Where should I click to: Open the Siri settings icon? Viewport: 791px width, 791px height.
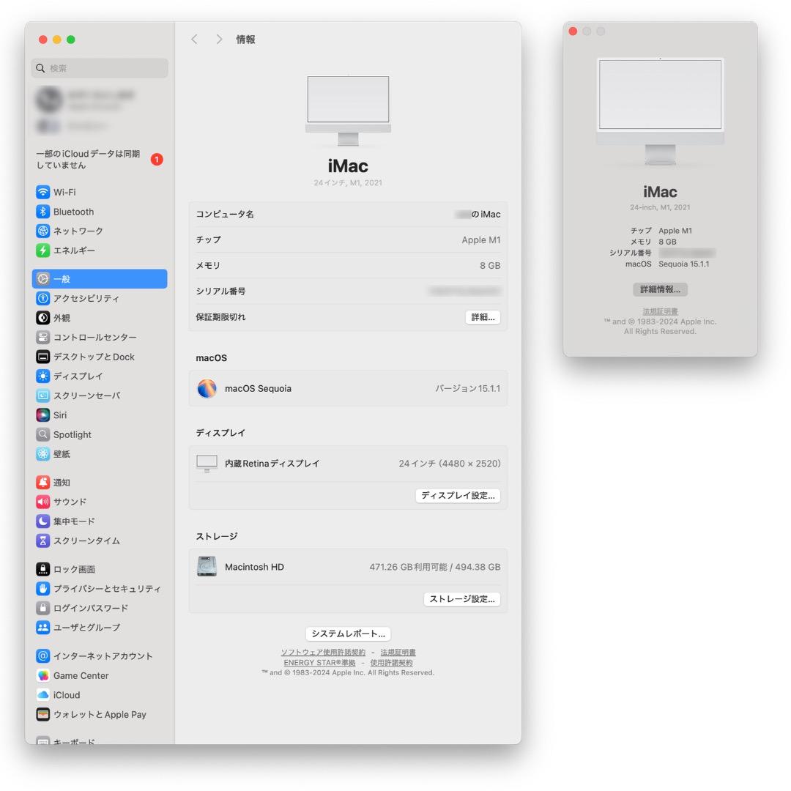pos(42,415)
